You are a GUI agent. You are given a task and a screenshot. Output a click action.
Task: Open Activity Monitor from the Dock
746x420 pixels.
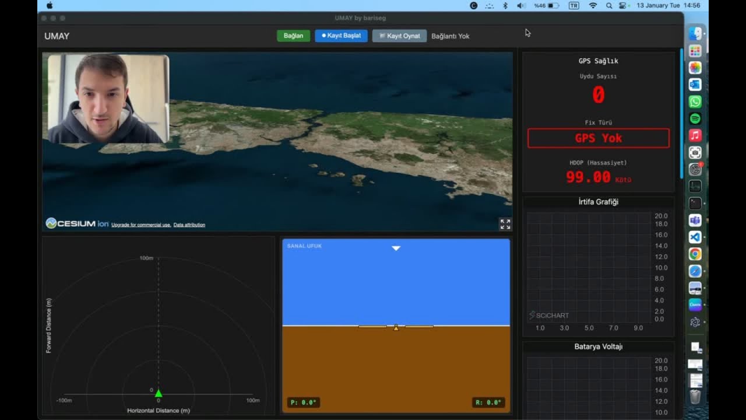(x=695, y=187)
